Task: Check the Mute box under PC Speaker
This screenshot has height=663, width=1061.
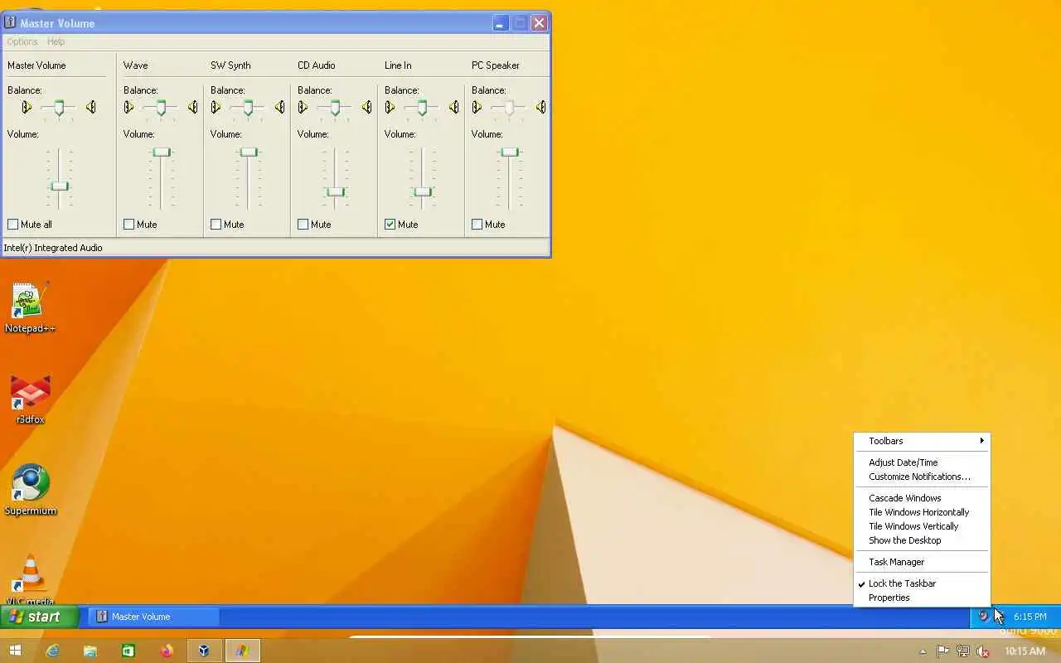Action: point(477,225)
